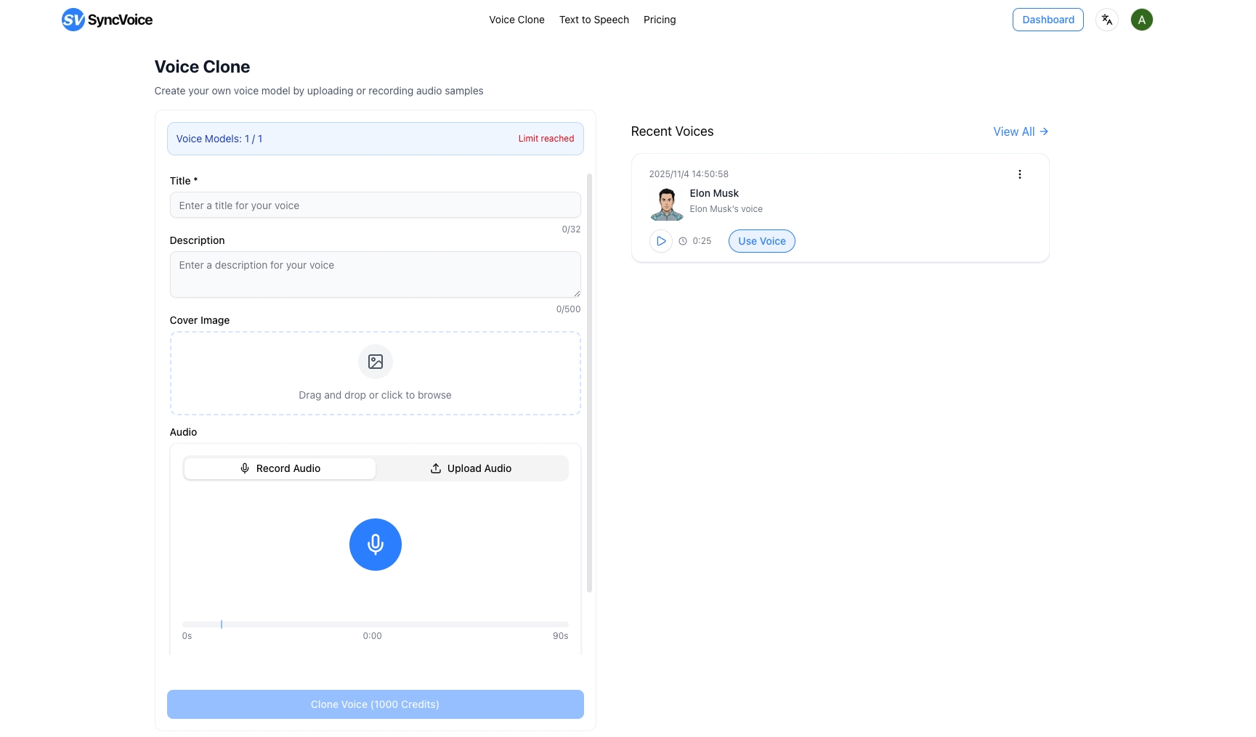This screenshot has height=737, width=1256.
Task: Focus the voice Title input field
Action: [375, 205]
